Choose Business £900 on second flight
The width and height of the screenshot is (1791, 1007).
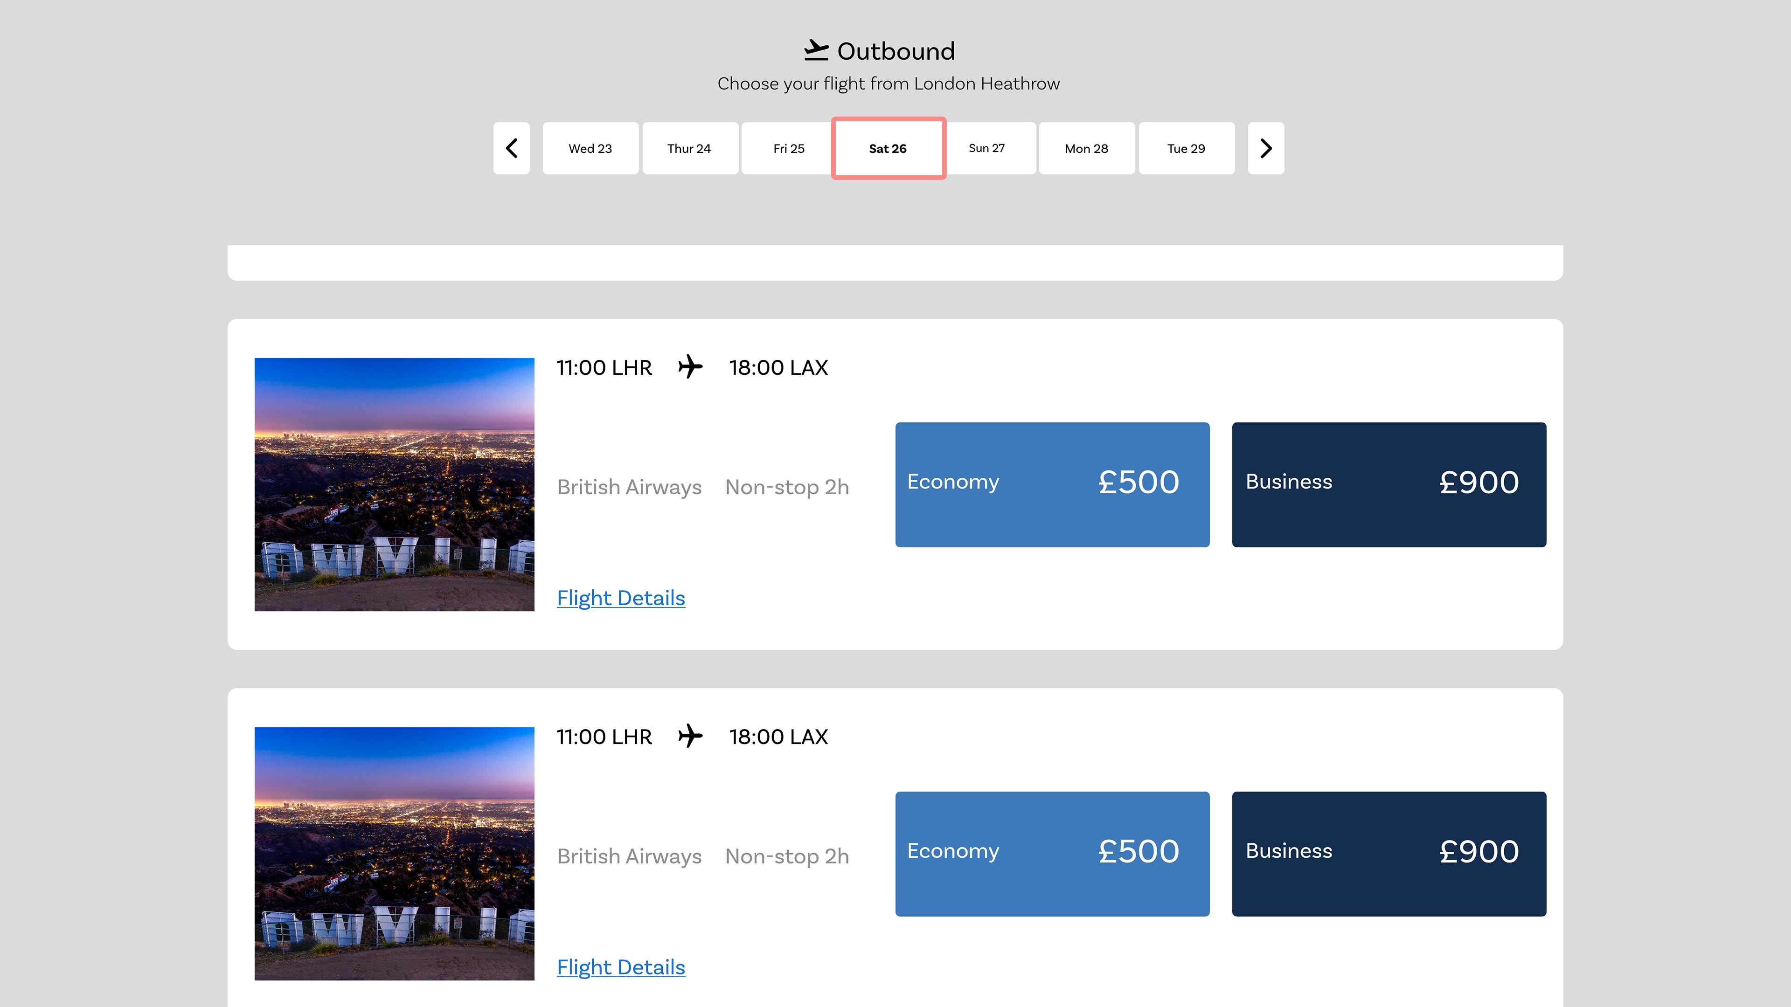pyautogui.click(x=1388, y=854)
